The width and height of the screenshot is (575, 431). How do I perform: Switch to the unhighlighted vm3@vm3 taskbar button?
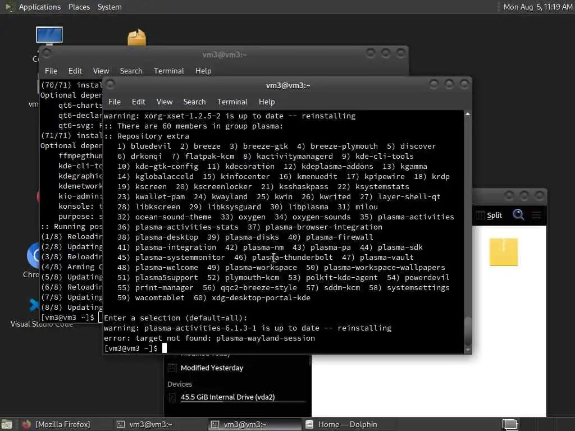(161, 424)
